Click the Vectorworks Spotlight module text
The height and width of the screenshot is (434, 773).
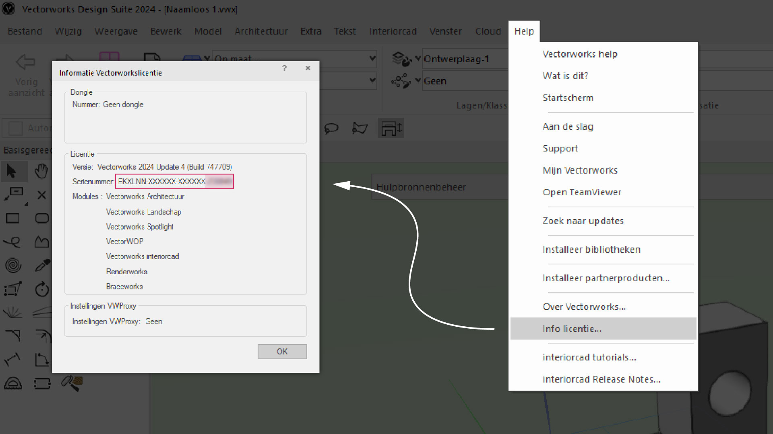click(x=140, y=227)
